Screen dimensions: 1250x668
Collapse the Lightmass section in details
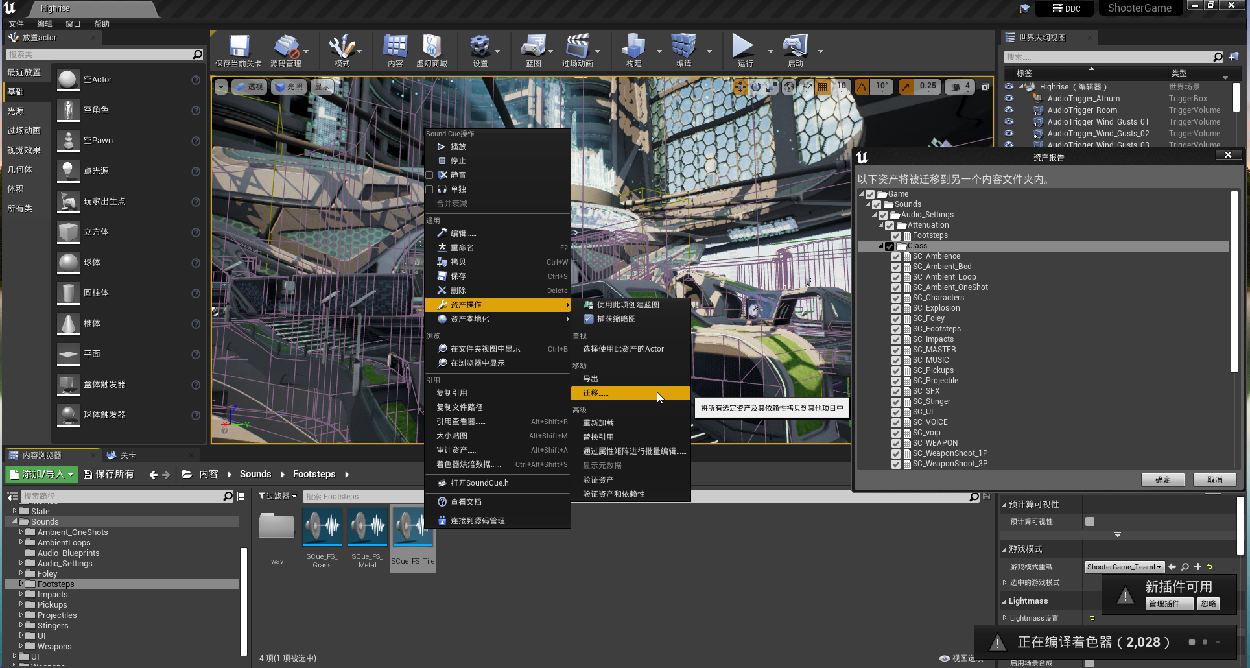tap(1004, 601)
